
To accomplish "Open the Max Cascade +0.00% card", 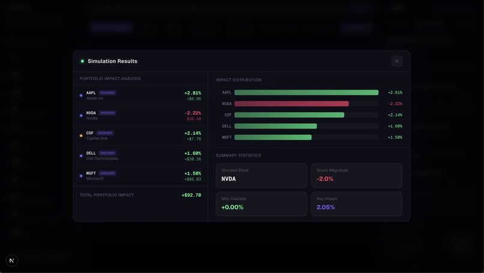I will point(261,204).
